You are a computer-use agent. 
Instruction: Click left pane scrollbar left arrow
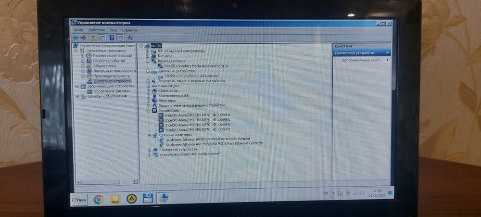click(x=77, y=182)
